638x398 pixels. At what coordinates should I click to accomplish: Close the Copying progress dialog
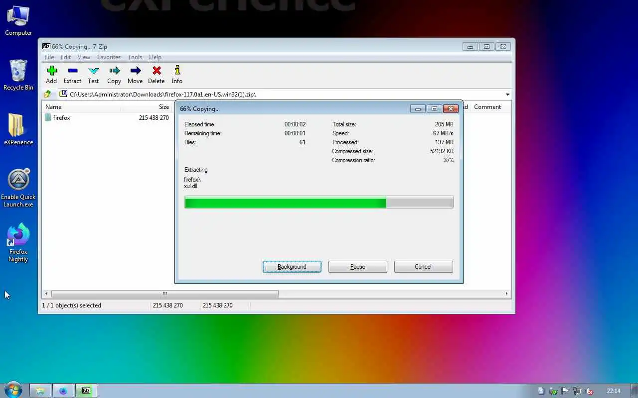click(x=451, y=108)
